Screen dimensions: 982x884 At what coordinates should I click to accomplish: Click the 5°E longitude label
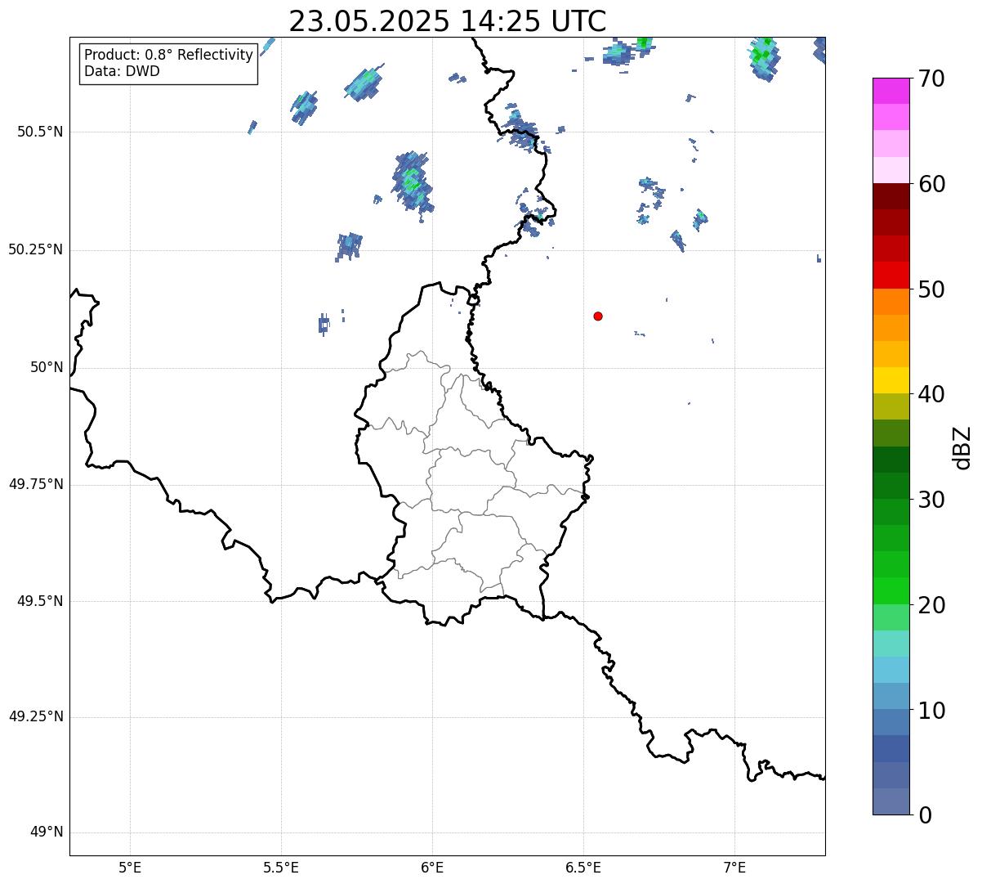pos(130,868)
